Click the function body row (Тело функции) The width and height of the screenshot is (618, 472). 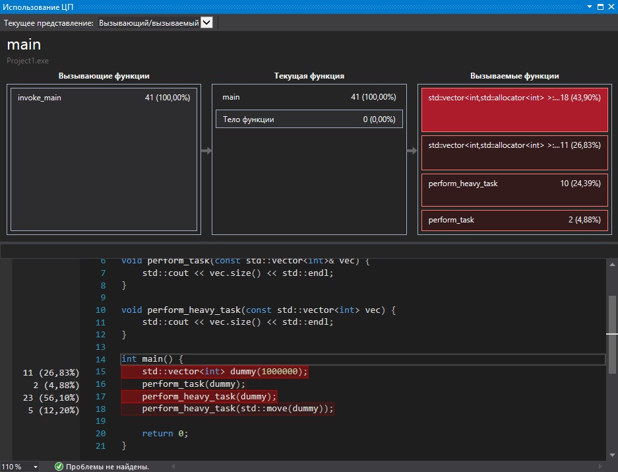(309, 119)
